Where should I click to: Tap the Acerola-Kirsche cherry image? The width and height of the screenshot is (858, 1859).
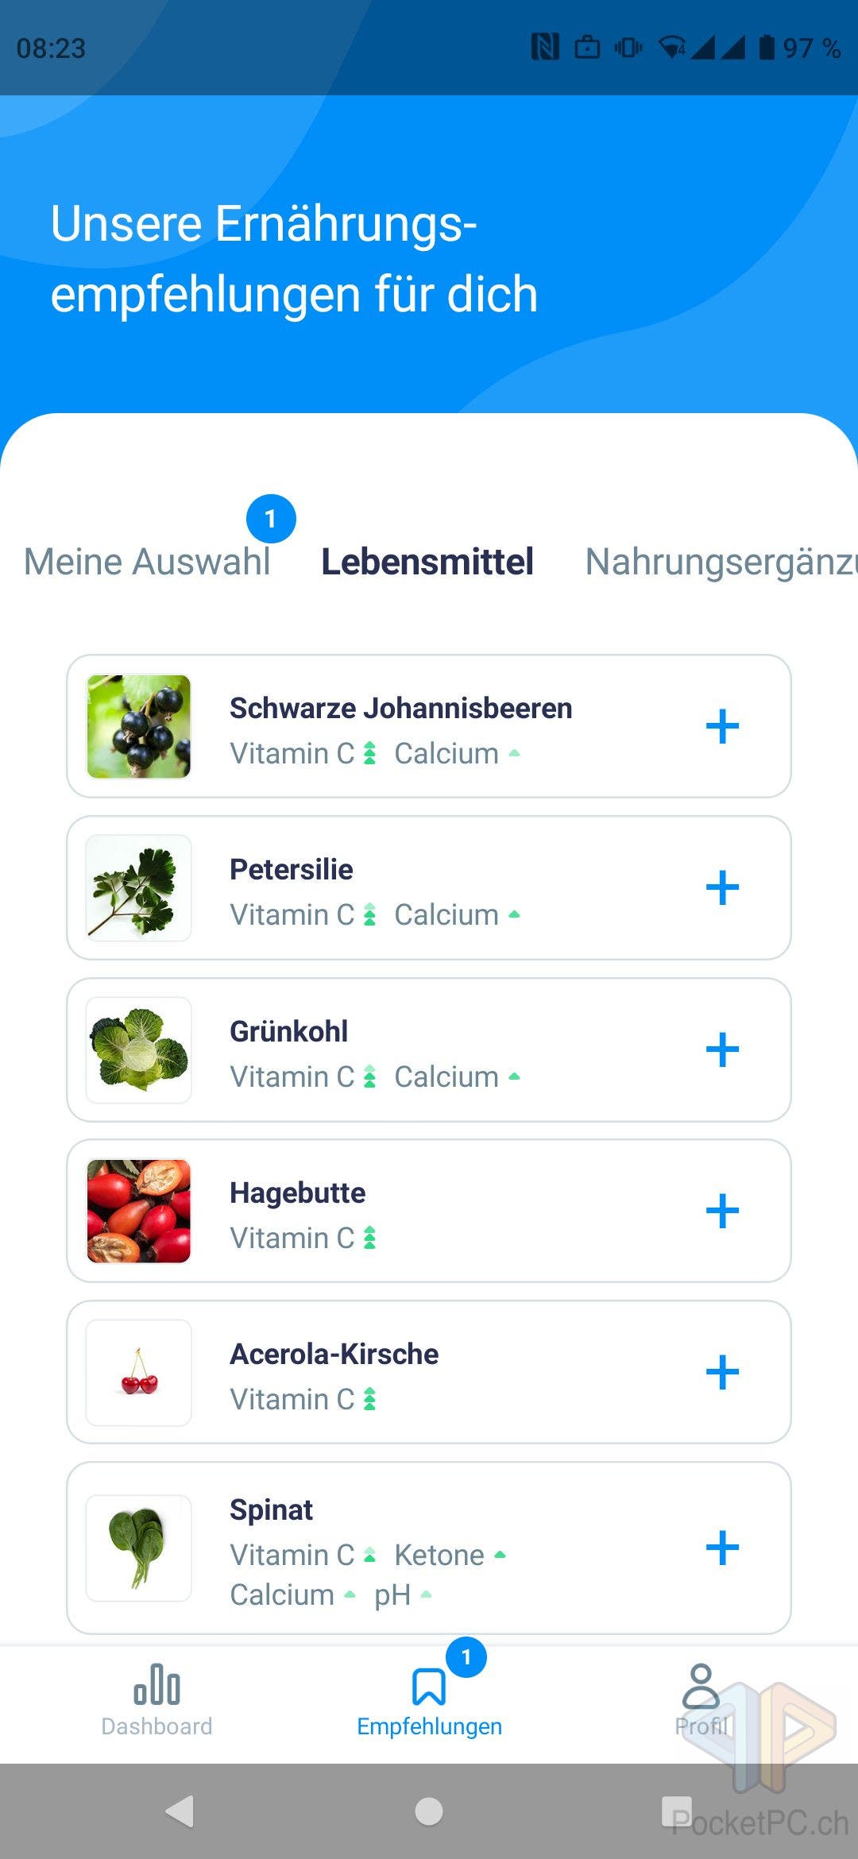click(139, 1372)
